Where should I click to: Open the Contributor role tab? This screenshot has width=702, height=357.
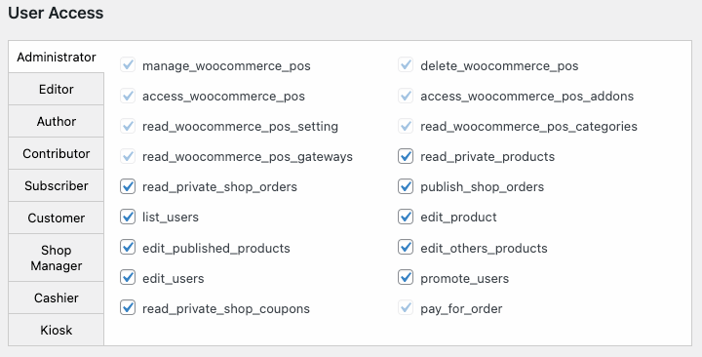coord(56,154)
